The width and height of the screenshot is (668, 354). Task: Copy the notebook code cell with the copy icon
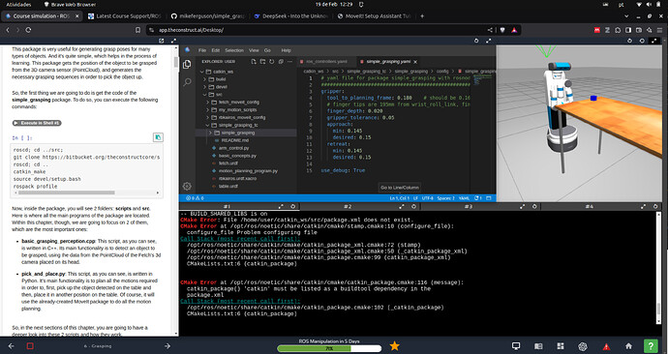158,137
